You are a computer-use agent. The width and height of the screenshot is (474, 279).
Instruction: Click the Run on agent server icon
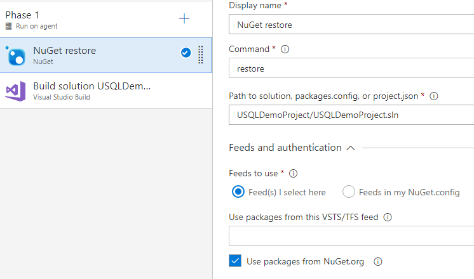(x=9, y=26)
